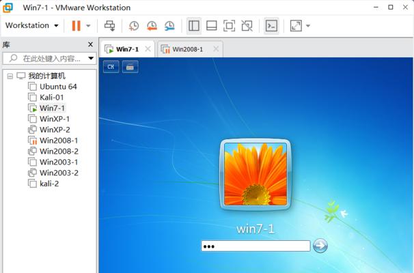The image size is (414, 273).
Task: Send Ctrl+Alt+Del to the virtual machine
Action: coord(109,25)
